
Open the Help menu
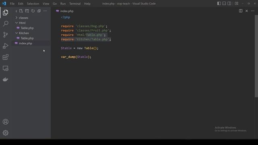coord(87,4)
